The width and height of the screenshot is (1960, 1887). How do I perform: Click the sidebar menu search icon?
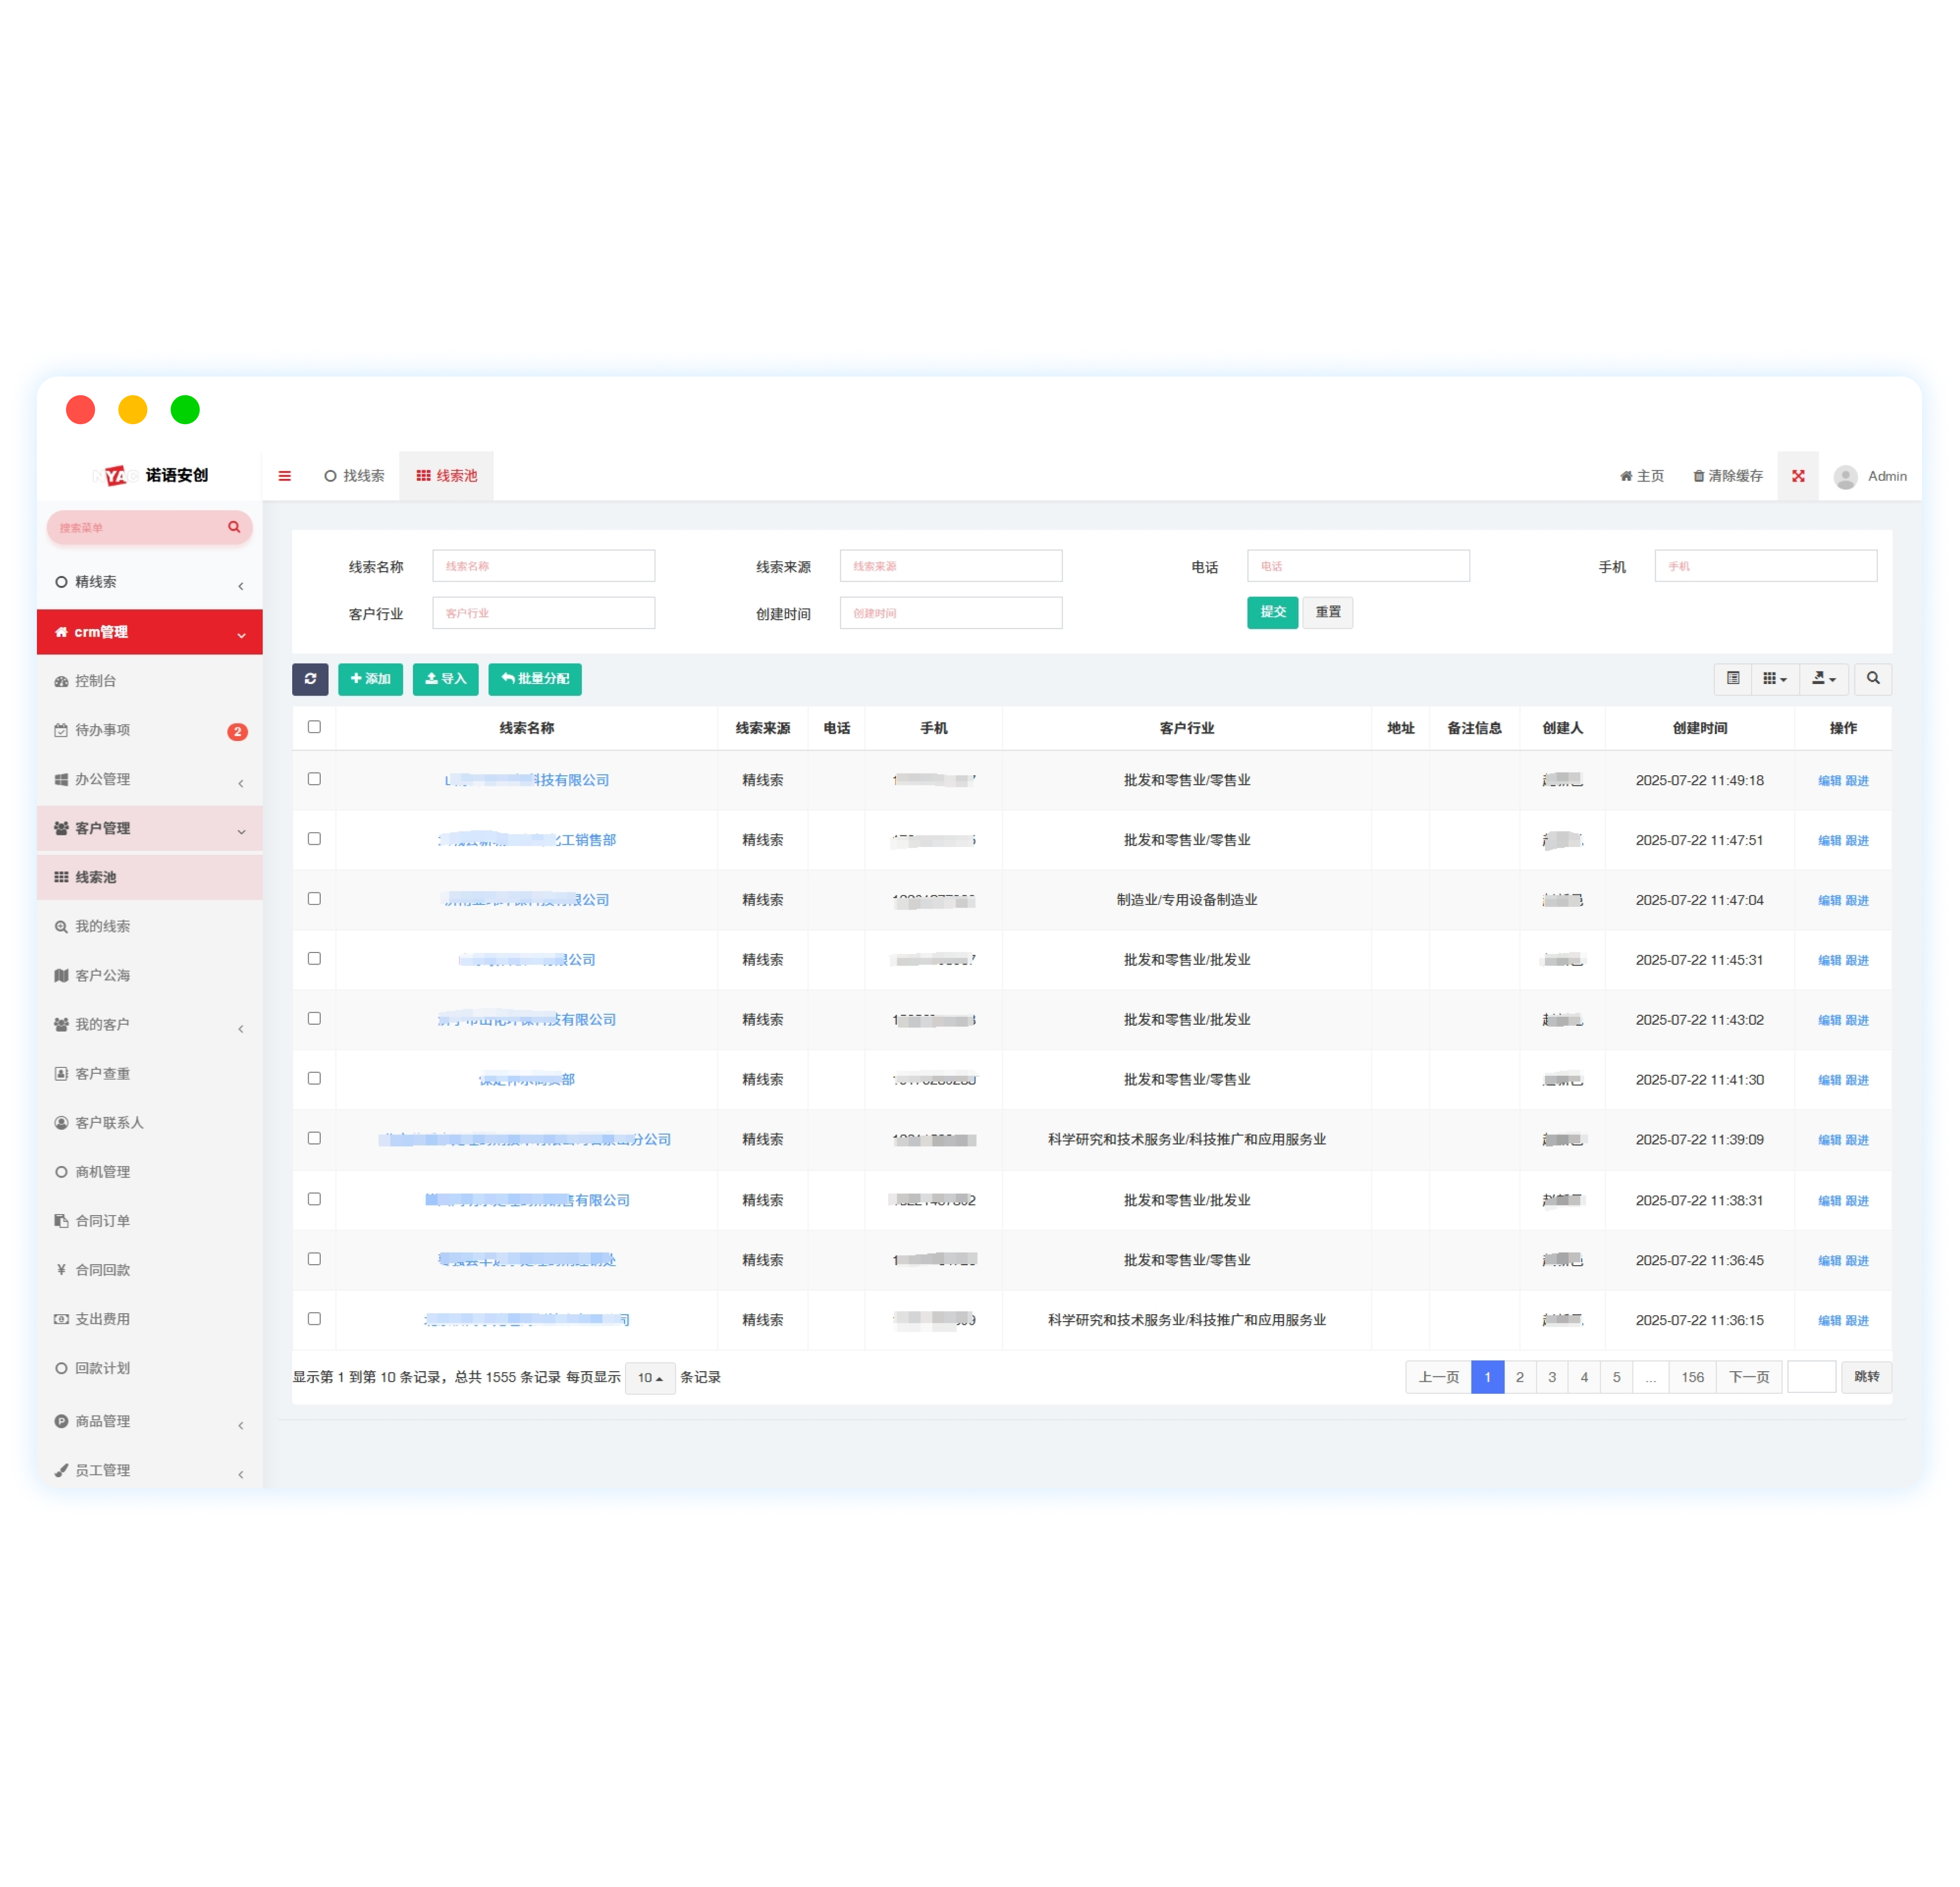[234, 527]
